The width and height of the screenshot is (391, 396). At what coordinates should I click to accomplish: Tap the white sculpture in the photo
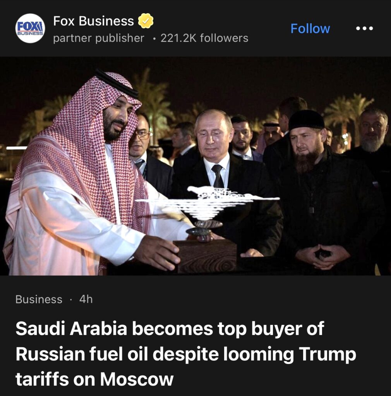[x=207, y=202]
